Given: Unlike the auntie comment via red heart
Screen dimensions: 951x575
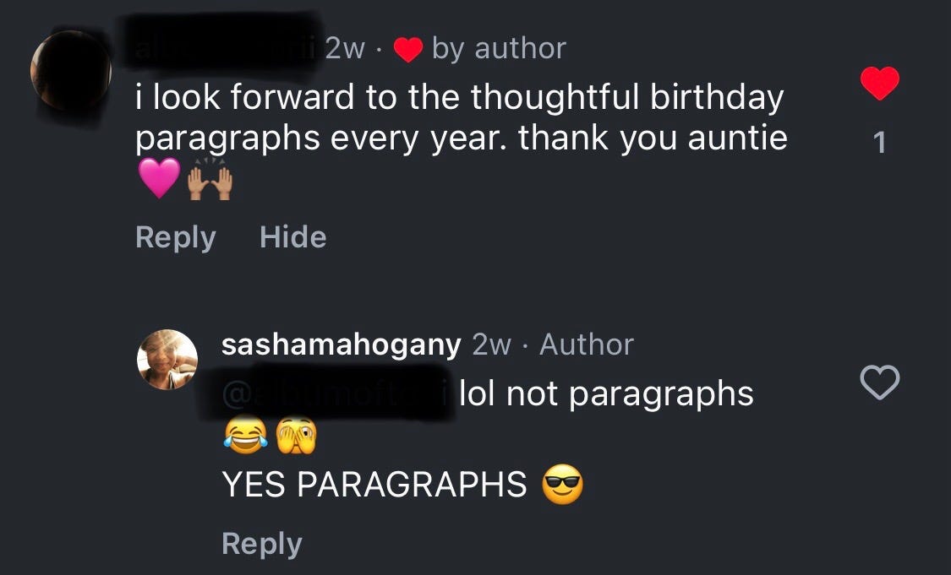Looking at the screenshot, I should [879, 83].
